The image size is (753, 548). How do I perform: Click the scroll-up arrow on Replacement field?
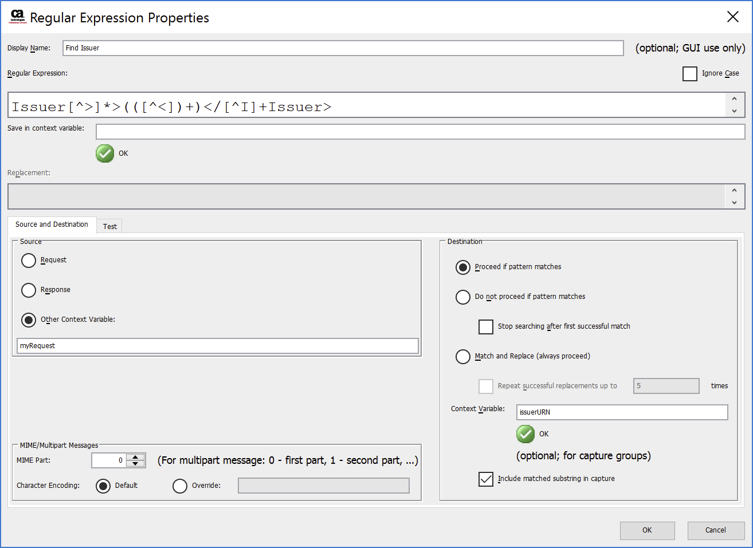coord(735,189)
